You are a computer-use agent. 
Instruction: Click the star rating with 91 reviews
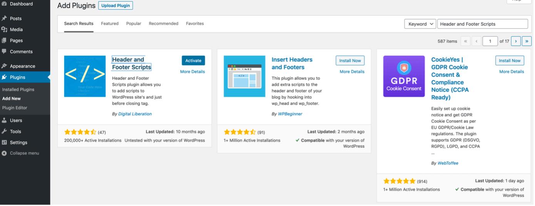click(239, 132)
